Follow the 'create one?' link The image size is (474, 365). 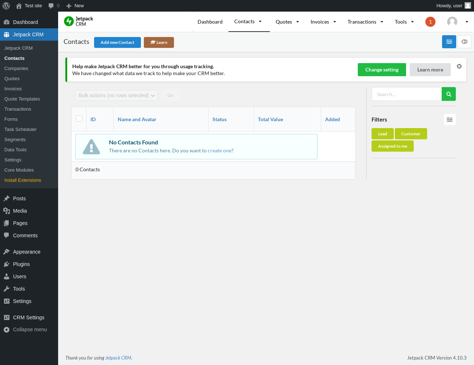220,151
